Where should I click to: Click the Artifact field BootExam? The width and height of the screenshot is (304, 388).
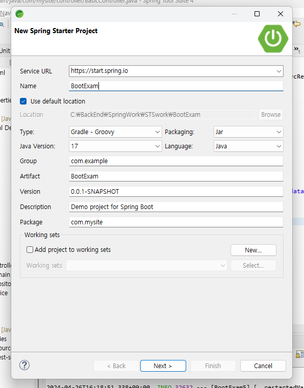(176, 176)
